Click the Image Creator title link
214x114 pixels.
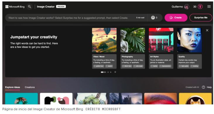(x=46, y=7)
